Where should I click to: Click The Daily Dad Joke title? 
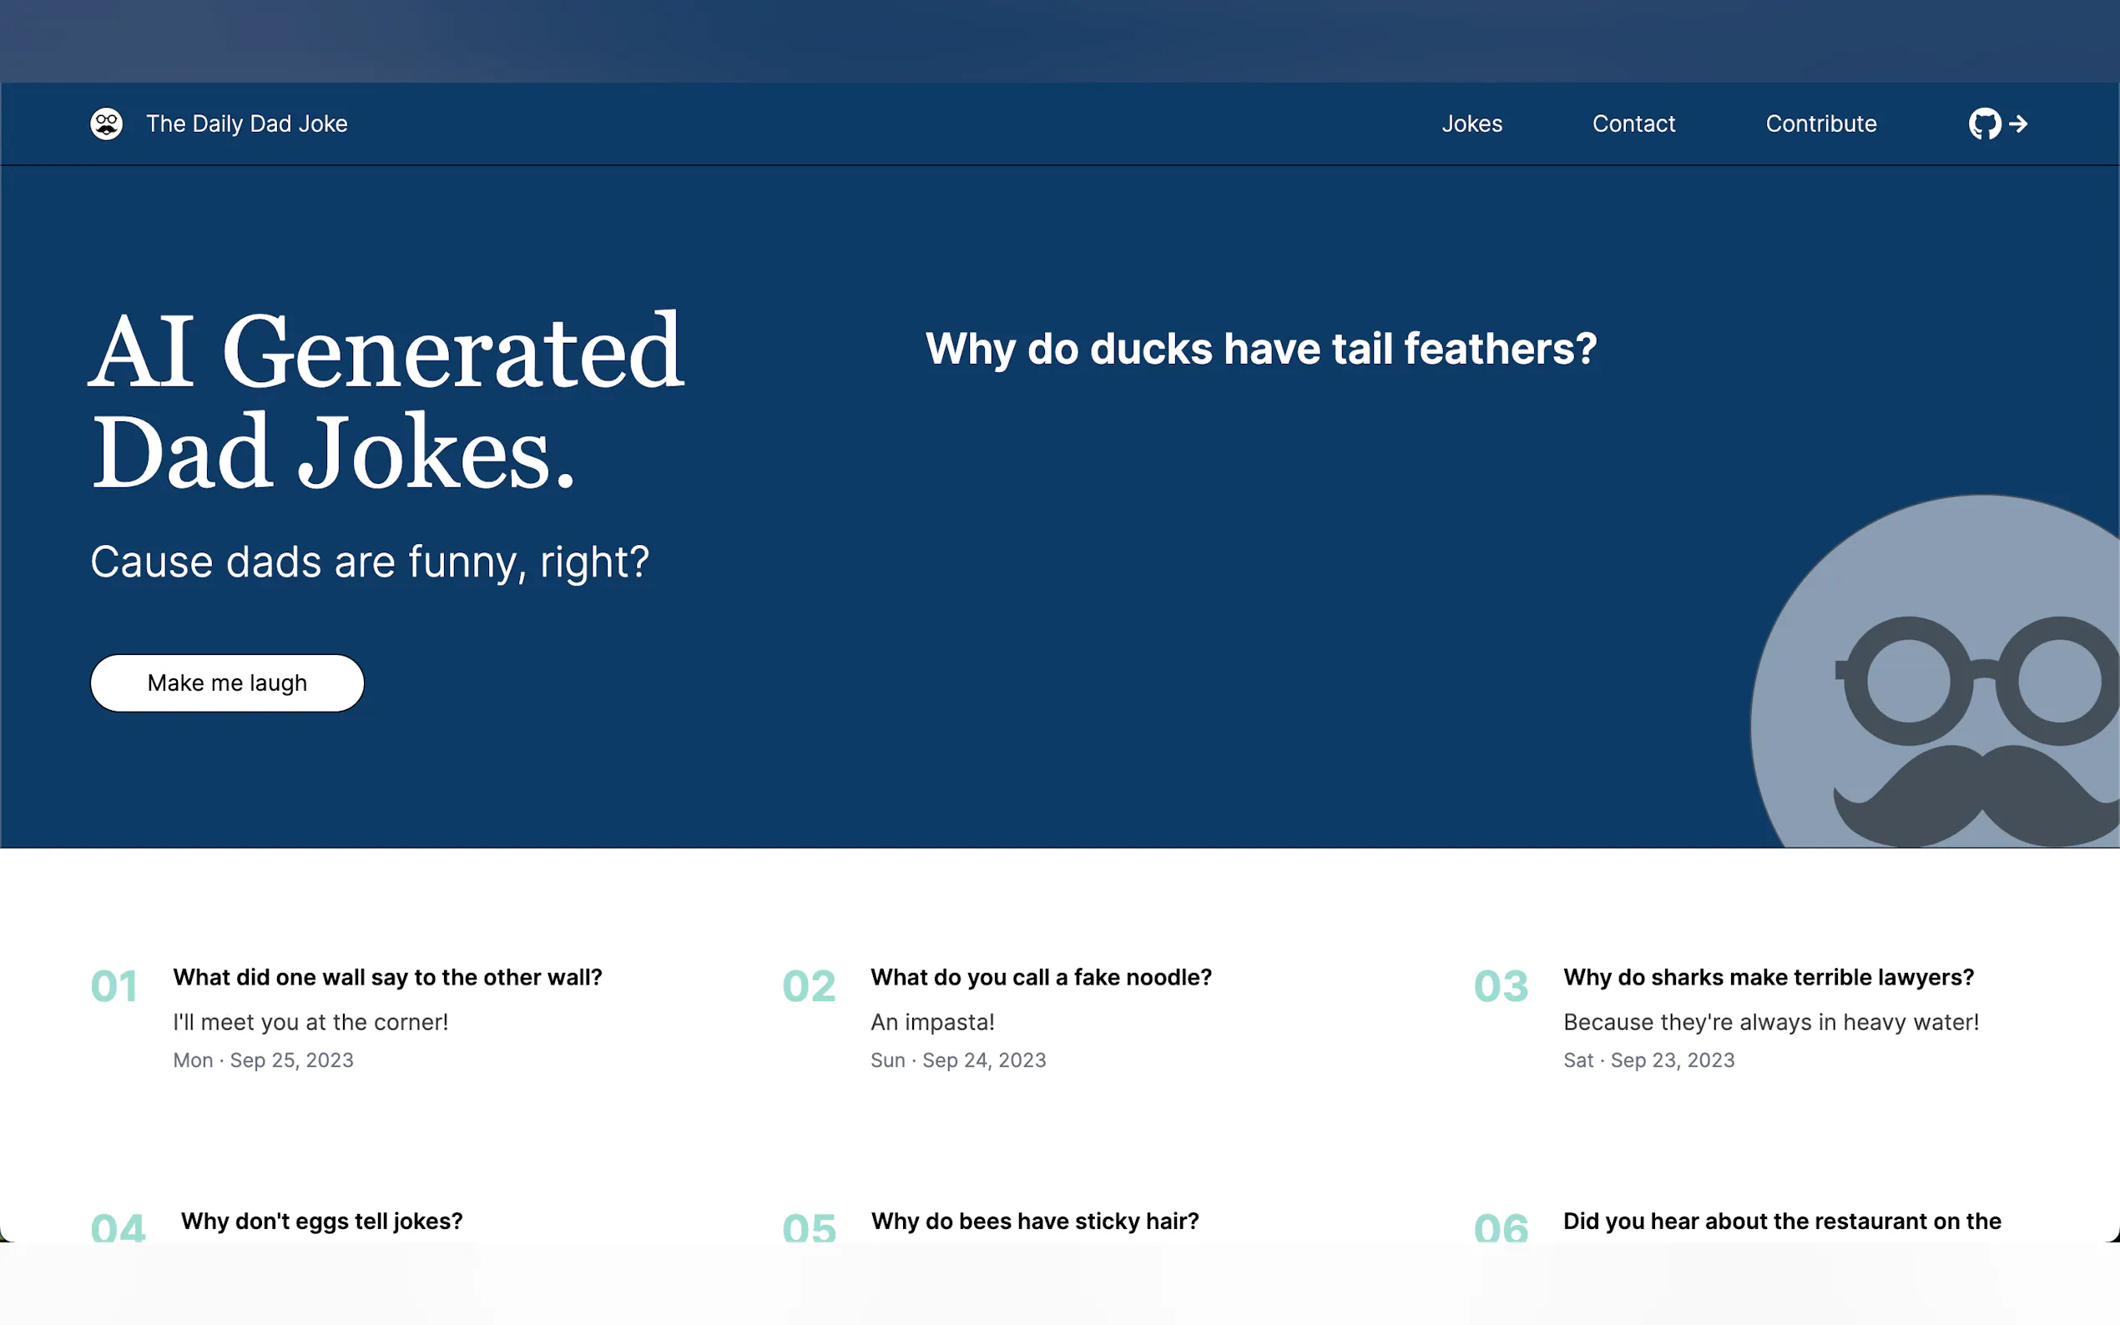246,123
